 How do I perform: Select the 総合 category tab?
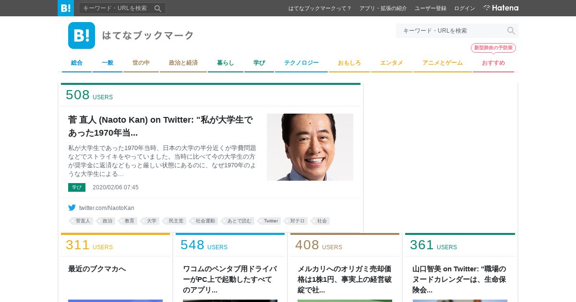(77, 63)
